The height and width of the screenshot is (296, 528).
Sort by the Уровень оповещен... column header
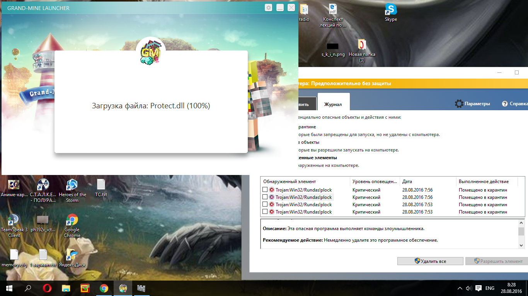click(375, 182)
